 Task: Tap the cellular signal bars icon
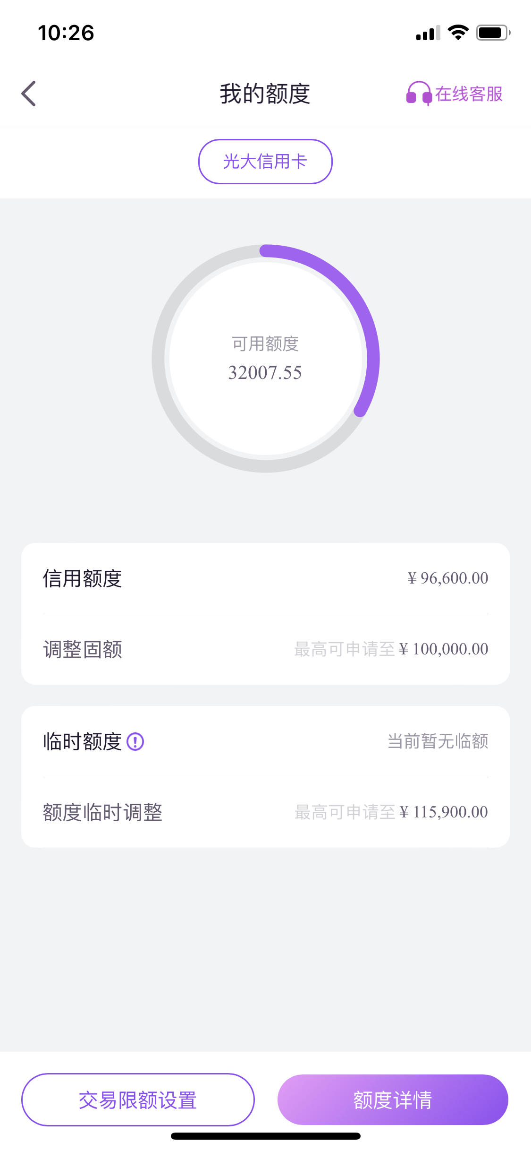pos(428,33)
